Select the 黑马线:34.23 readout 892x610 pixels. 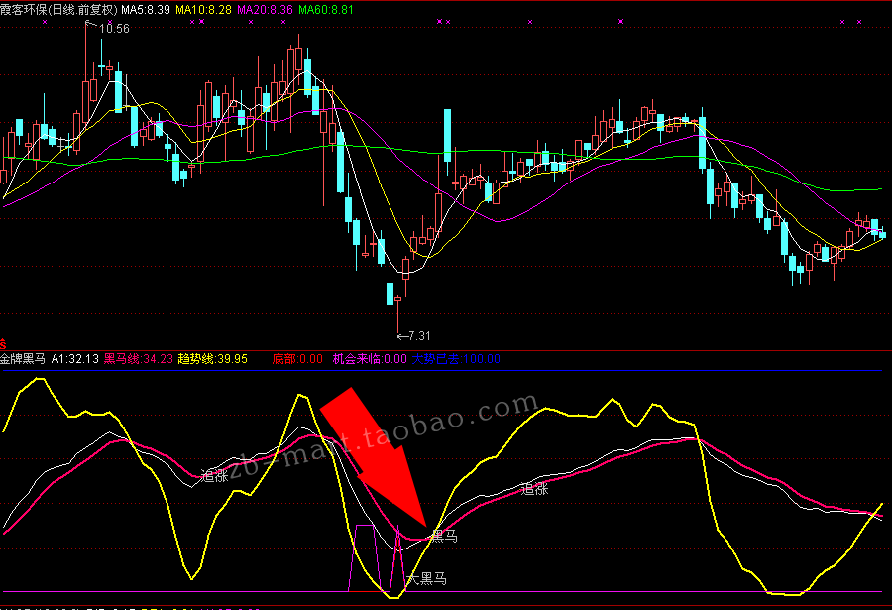click(x=138, y=359)
